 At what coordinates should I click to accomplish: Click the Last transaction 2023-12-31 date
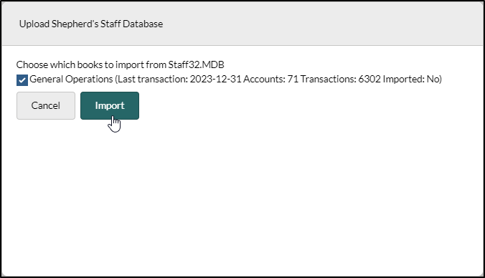point(215,80)
